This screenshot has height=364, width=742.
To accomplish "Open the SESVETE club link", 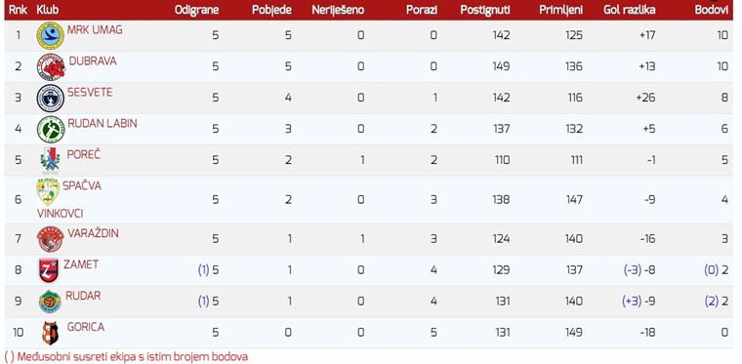I will pyautogui.click(x=90, y=92).
